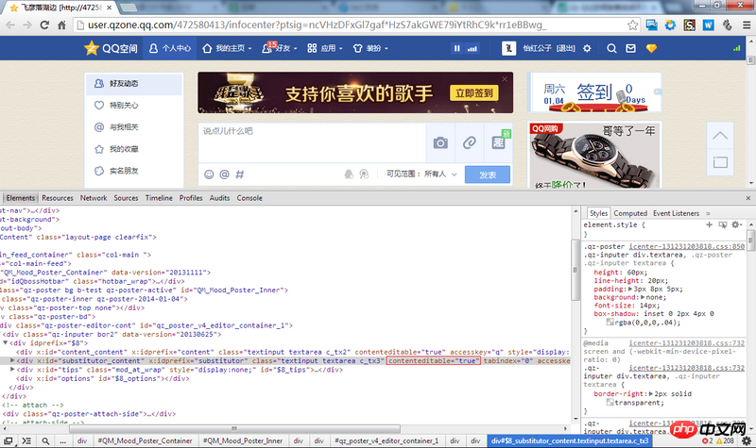Image resolution: width=756 pixels, height=448 pixels.
Task: Switch to DevTools Network tab
Action: (94, 198)
